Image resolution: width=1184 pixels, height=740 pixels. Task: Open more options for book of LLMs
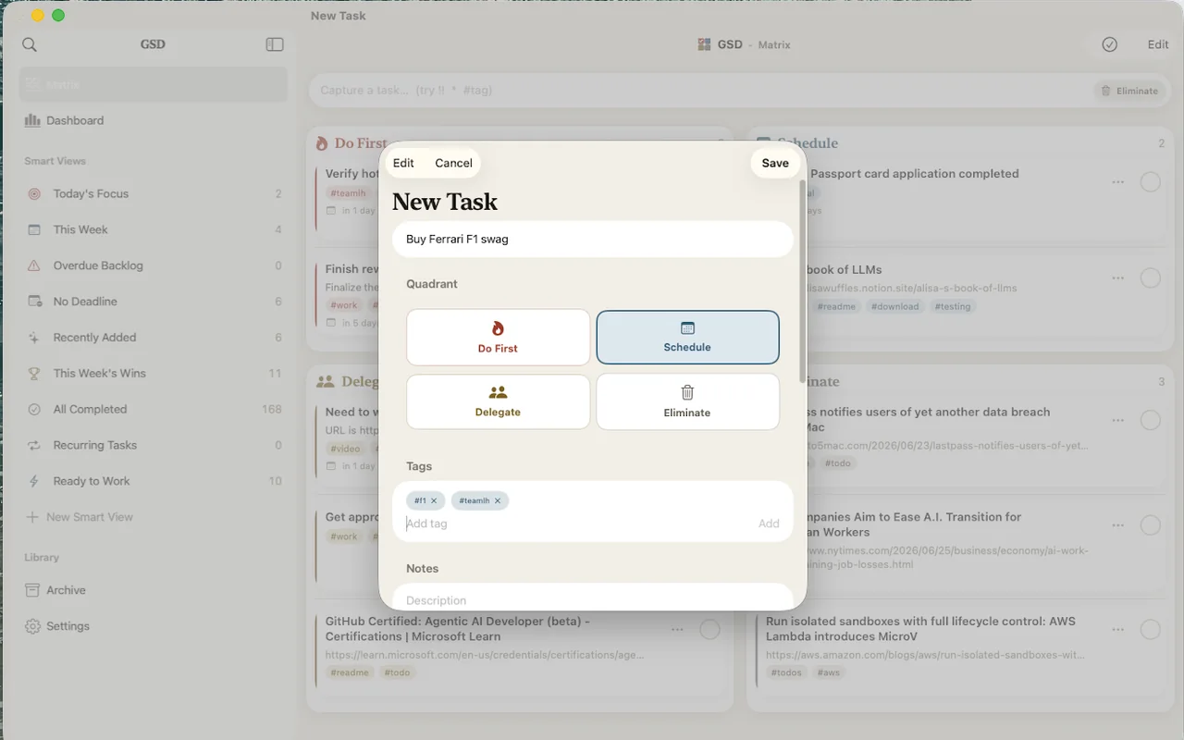[1118, 277]
